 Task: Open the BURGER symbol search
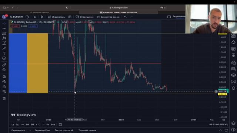(16, 17)
